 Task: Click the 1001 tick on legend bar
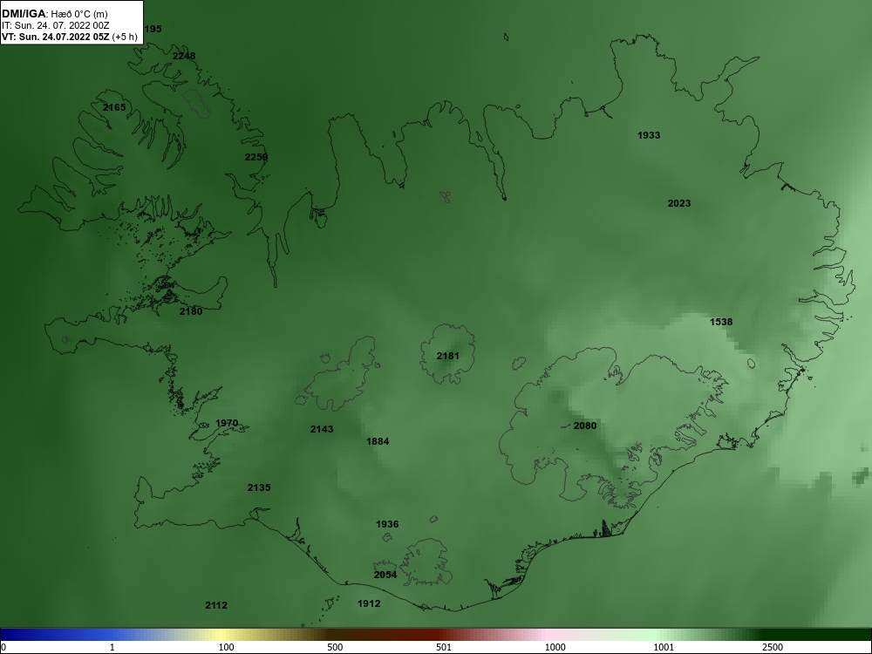click(x=664, y=647)
